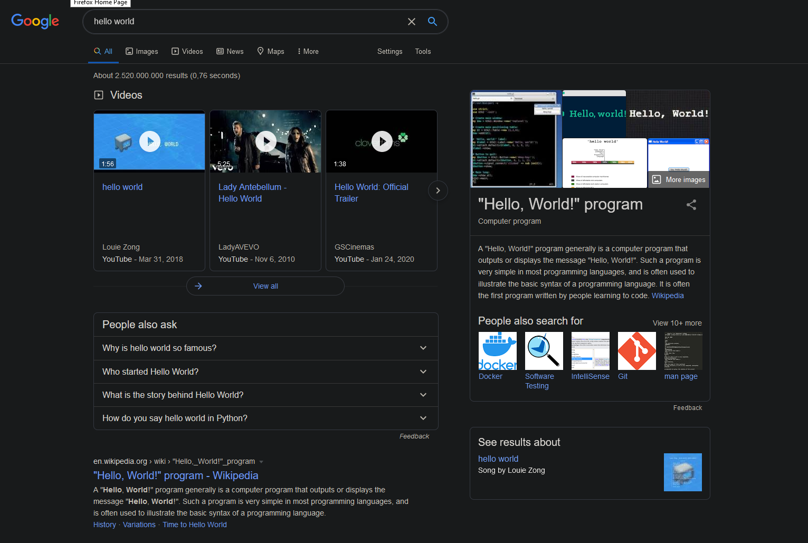Viewport: 808px width, 543px height.
Task: Play the Hello World Official Trailer video
Action: (382, 141)
